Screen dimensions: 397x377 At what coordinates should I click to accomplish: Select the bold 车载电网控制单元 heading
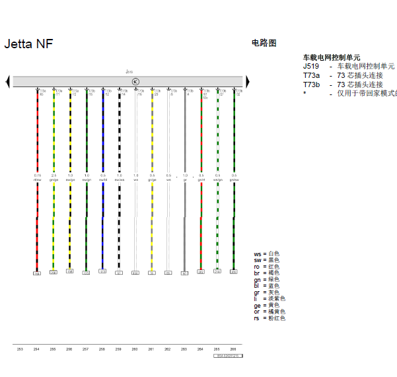[332, 57]
